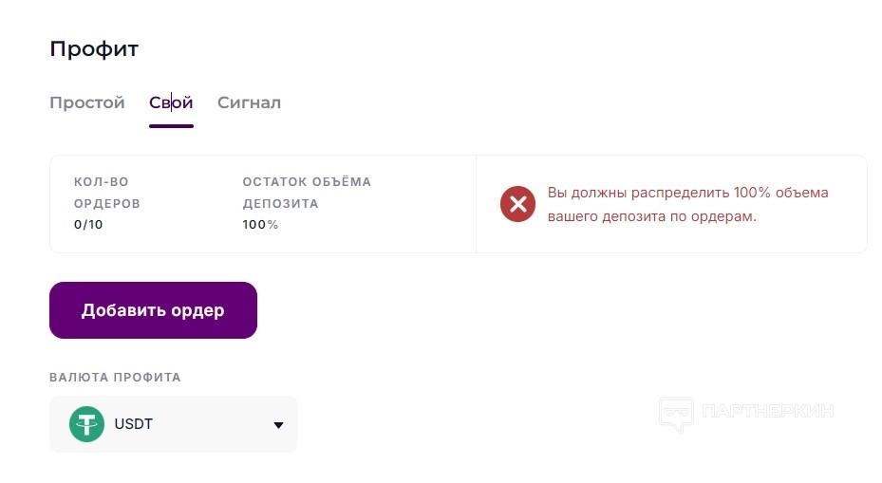Open the USDT profit currency dropdown
The image size is (882, 483).
(x=173, y=424)
